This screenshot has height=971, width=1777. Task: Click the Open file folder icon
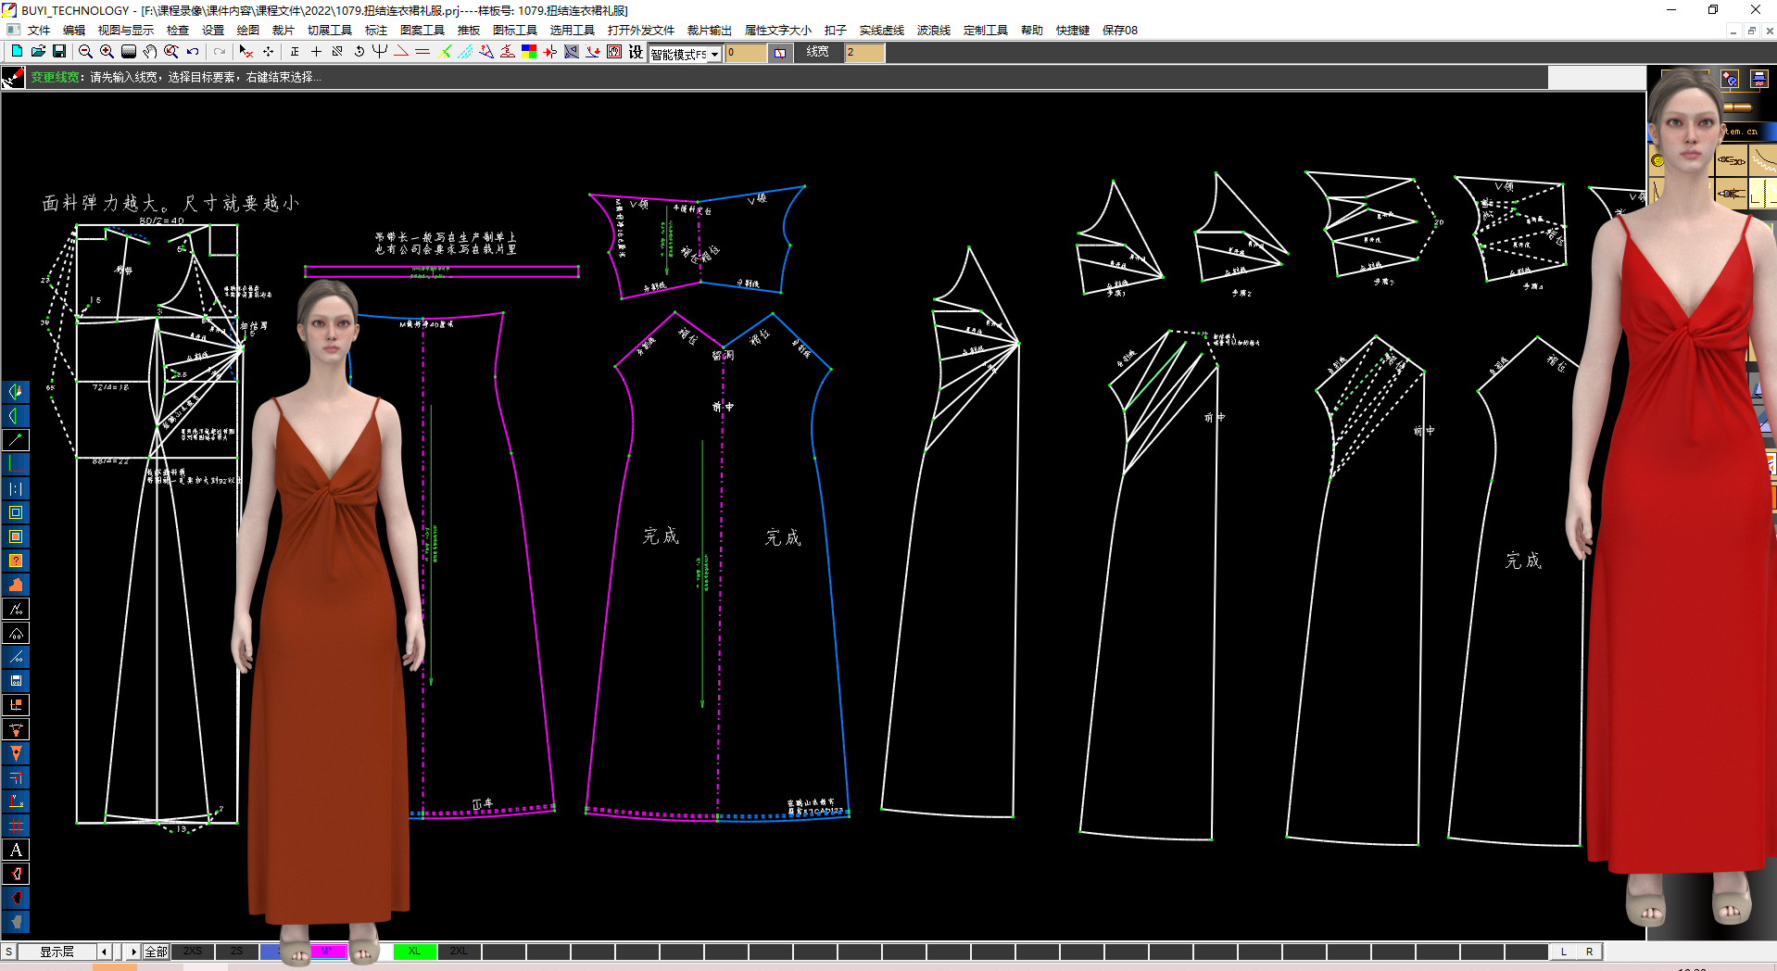coord(38,52)
